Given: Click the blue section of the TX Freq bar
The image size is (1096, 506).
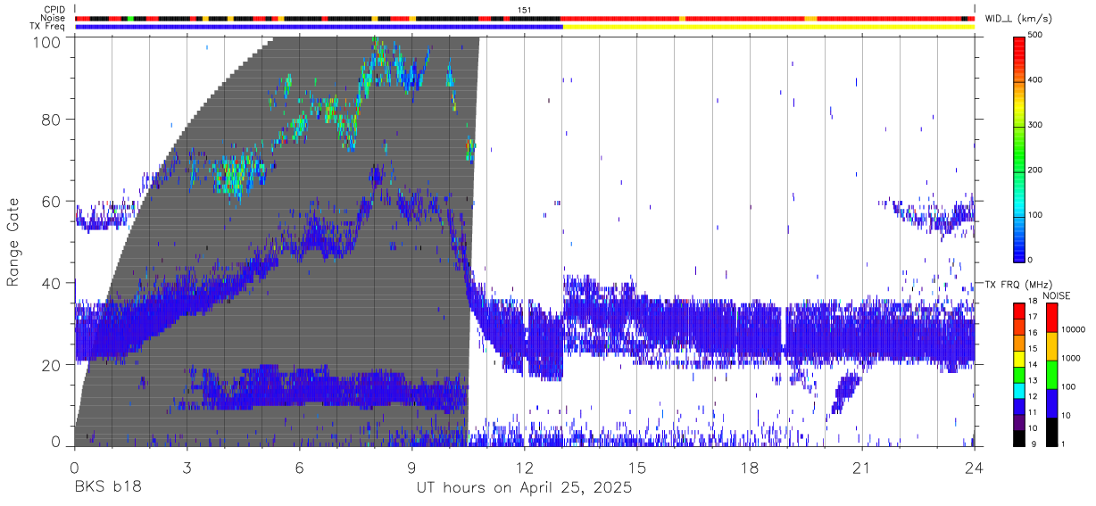Looking at the screenshot, I should click(x=320, y=27).
